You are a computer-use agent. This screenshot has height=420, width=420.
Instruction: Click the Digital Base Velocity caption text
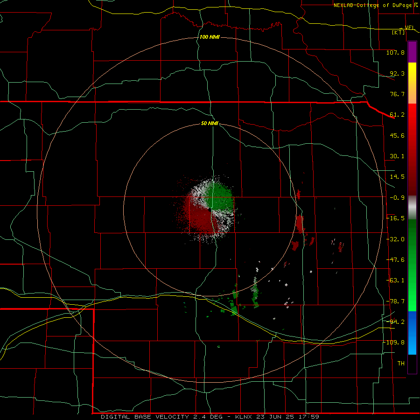(x=210, y=417)
